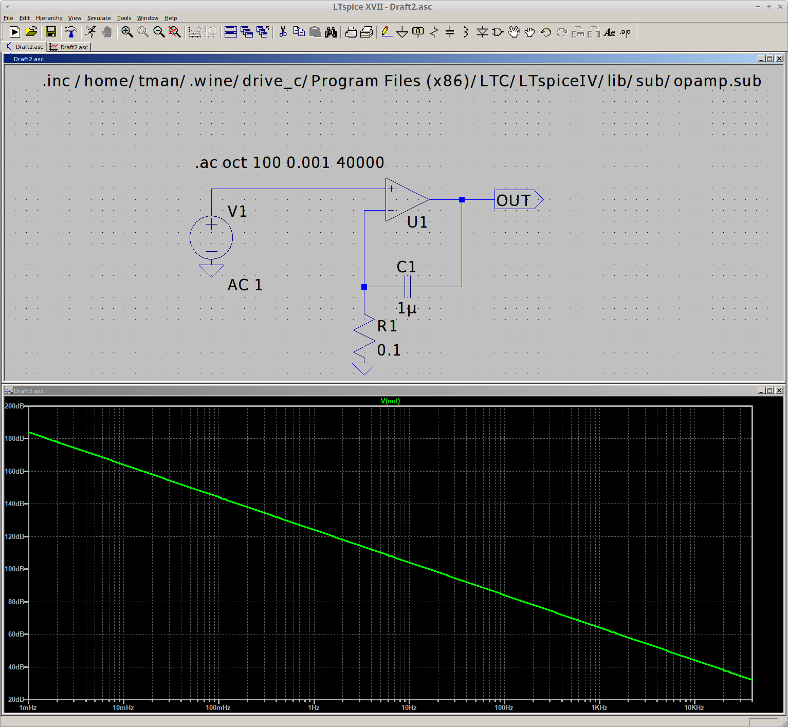Choose the Capacitor placement tool
The image size is (788, 727).
coord(450,32)
